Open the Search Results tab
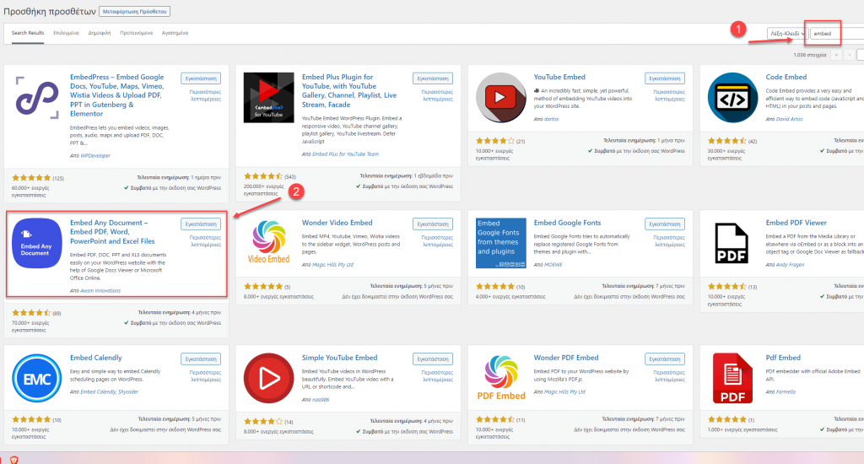This screenshot has width=864, height=464. pos(28,33)
